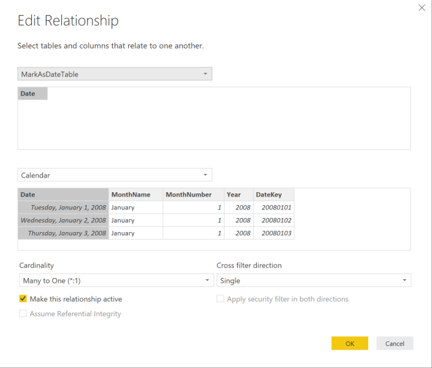The height and width of the screenshot is (368, 432).
Task: Click cell Wednesday, January 2, 2008
Action: (x=63, y=220)
